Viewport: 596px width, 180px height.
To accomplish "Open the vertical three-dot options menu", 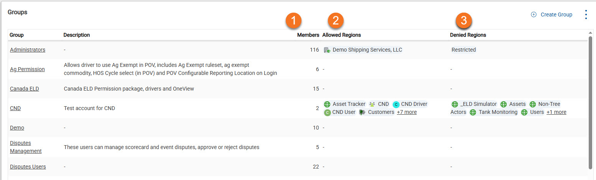I will [x=586, y=15].
